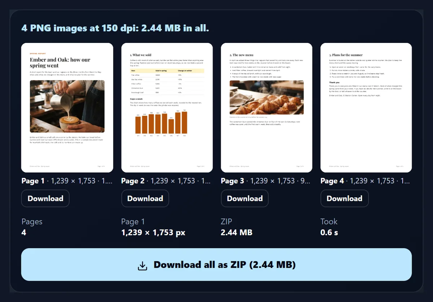The height and width of the screenshot is (302, 433).
Task: Open the Page 4 'Plans for the summer' thumbnail
Action: 366,108
